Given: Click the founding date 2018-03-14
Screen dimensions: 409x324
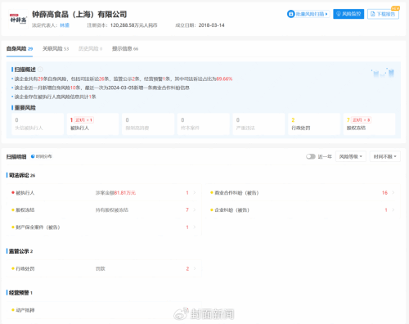Looking at the screenshot, I should 212,25.
